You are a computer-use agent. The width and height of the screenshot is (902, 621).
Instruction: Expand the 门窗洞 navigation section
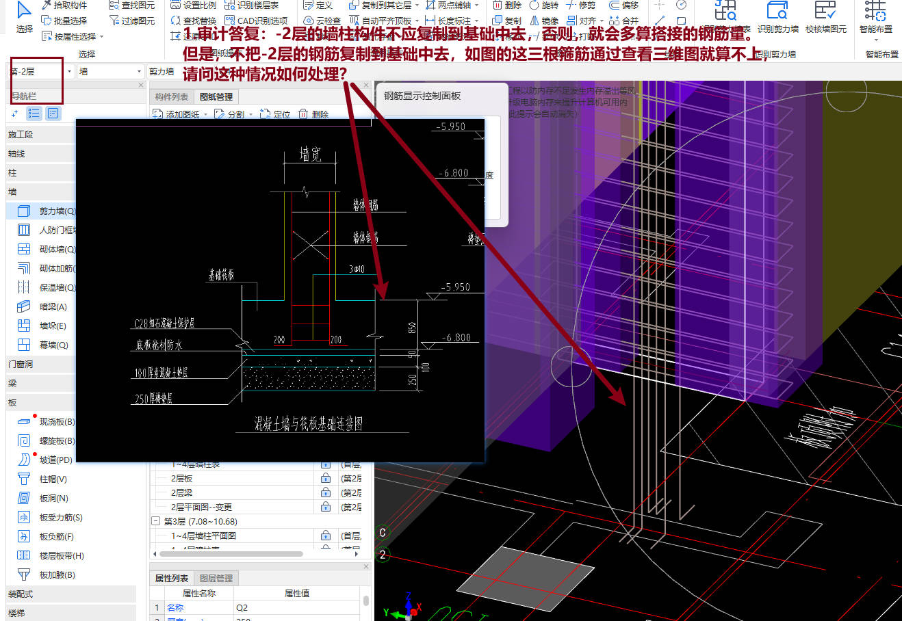click(39, 364)
